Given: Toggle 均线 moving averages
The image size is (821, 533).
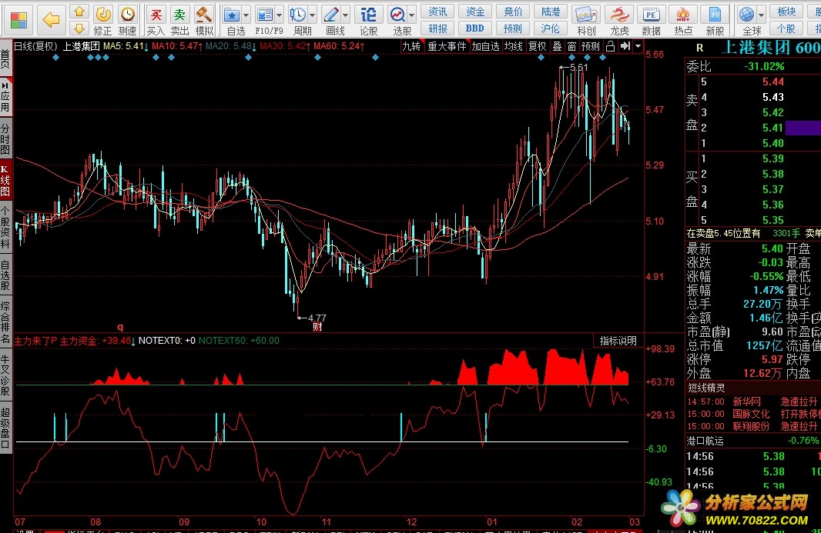Looking at the screenshot, I should pyautogui.click(x=513, y=47).
